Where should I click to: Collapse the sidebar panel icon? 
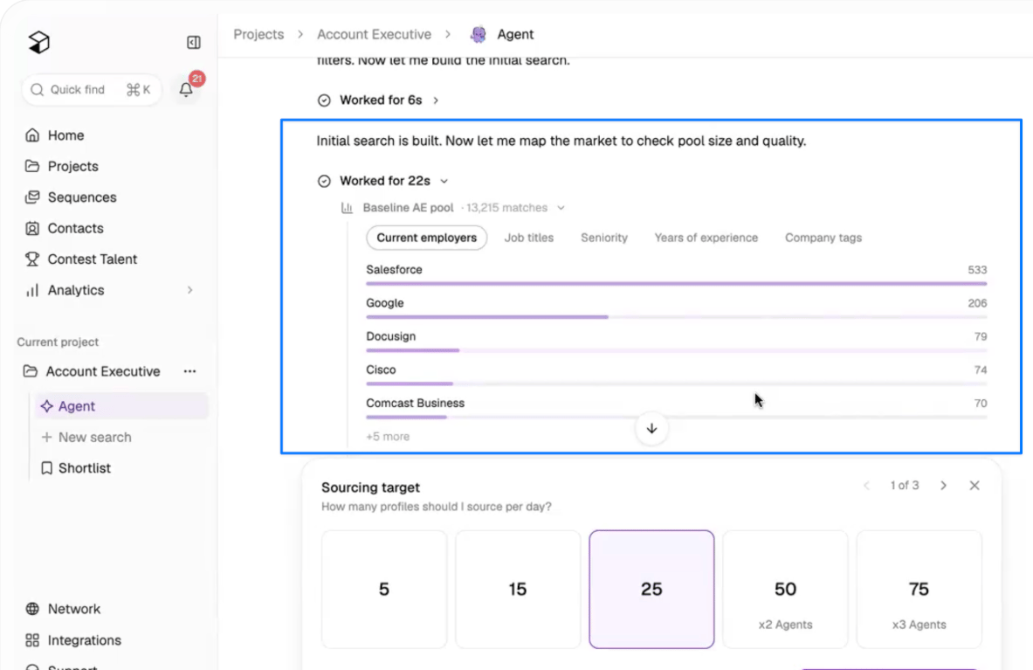(x=194, y=42)
